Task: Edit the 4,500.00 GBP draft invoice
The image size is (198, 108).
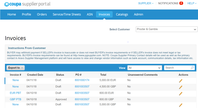Action: click(x=181, y=87)
